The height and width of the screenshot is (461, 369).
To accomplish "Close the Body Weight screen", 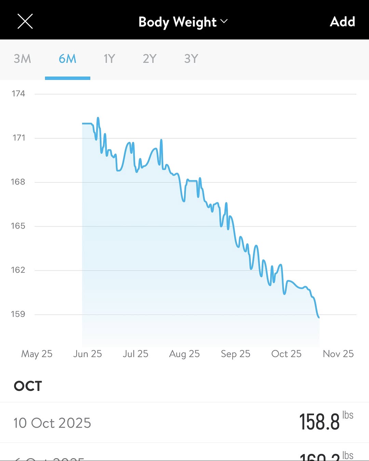I will (25, 22).
